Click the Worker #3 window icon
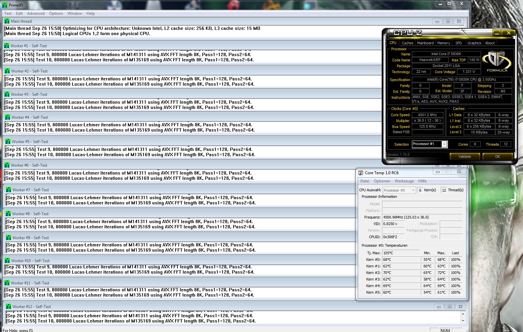Screen dimensions: 523x332 click(7, 94)
